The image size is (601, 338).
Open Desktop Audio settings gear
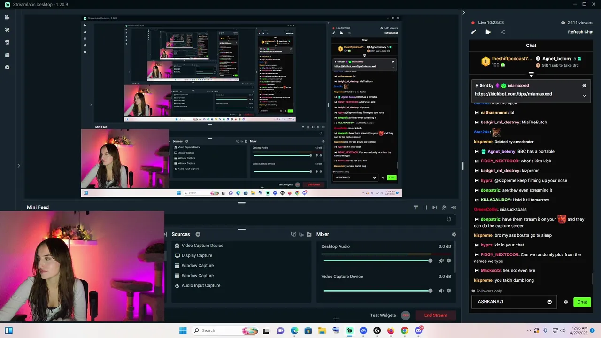449,261
